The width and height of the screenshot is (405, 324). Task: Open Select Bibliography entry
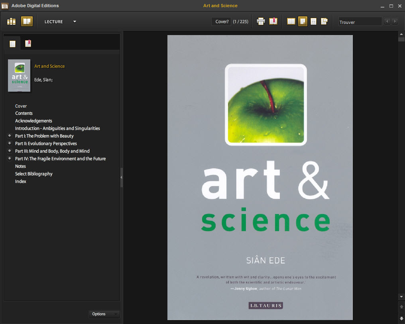[34, 174]
